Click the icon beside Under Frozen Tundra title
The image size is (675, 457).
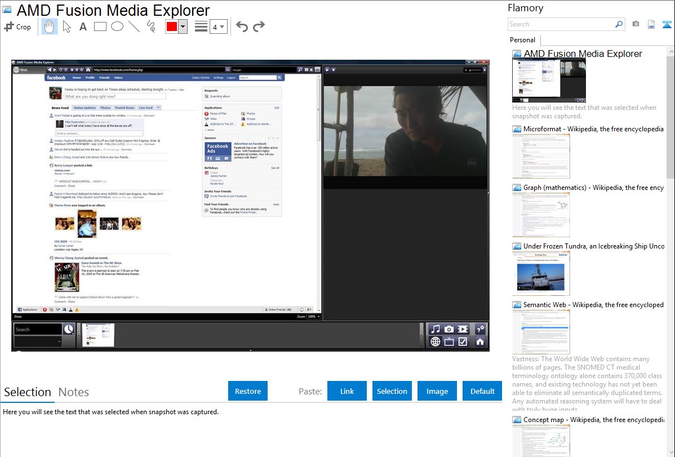pos(517,246)
